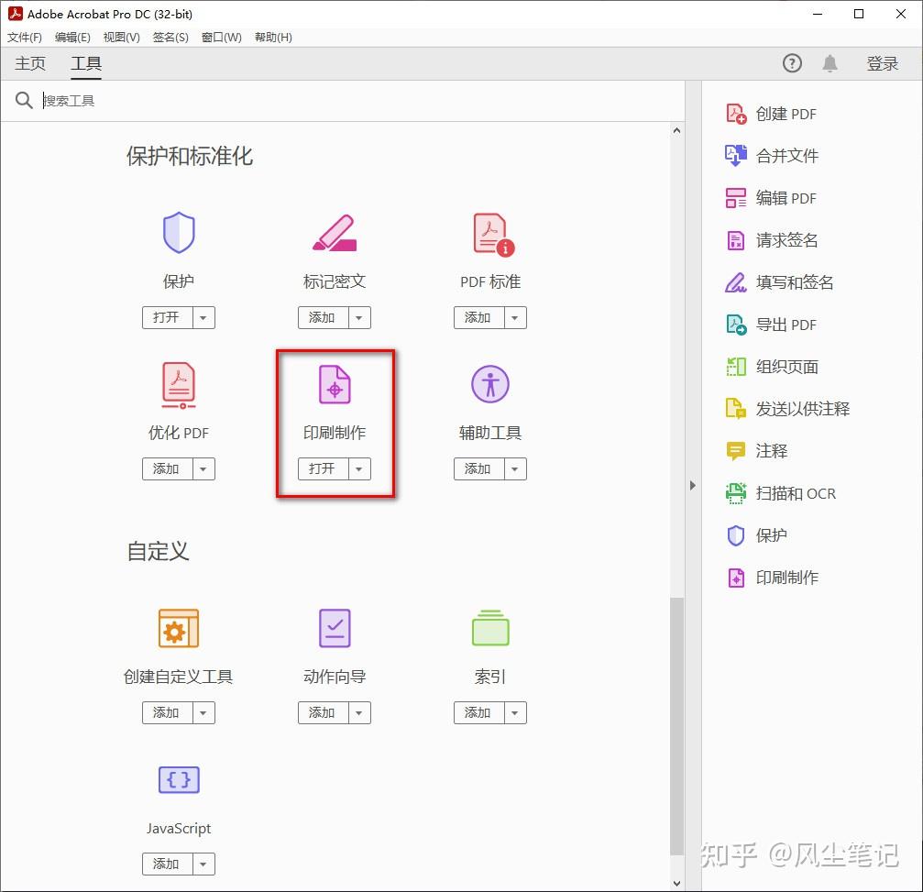Click the 辅助工具 accessibility icon
Screen dimensions: 923x892
click(x=489, y=384)
